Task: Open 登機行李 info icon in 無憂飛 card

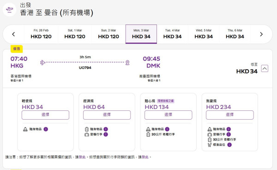Action: (229, 134)
